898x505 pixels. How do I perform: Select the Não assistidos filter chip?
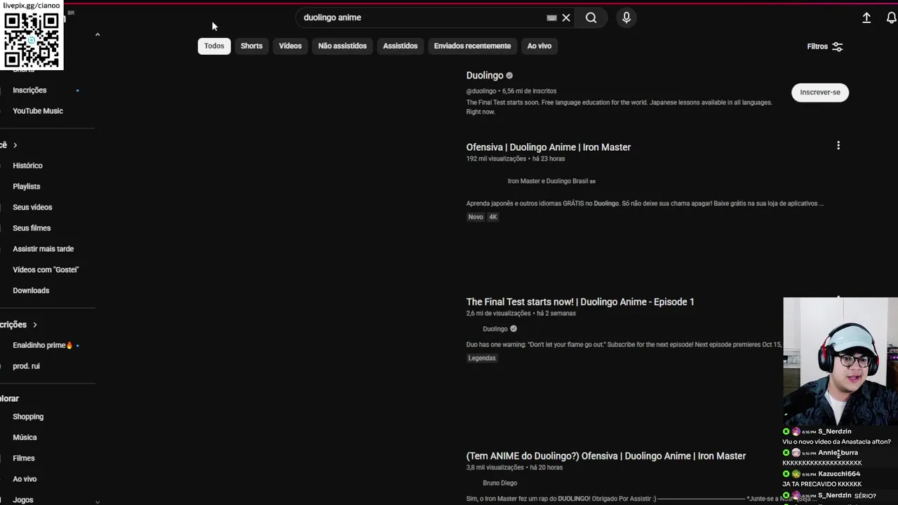click(342, 46)
